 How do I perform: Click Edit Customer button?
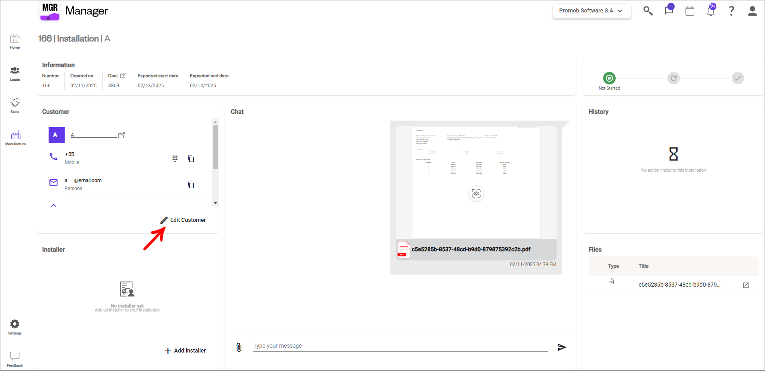[183, 220]
